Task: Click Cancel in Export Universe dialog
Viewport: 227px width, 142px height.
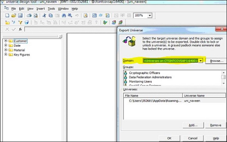Action: tap(193, 138)
